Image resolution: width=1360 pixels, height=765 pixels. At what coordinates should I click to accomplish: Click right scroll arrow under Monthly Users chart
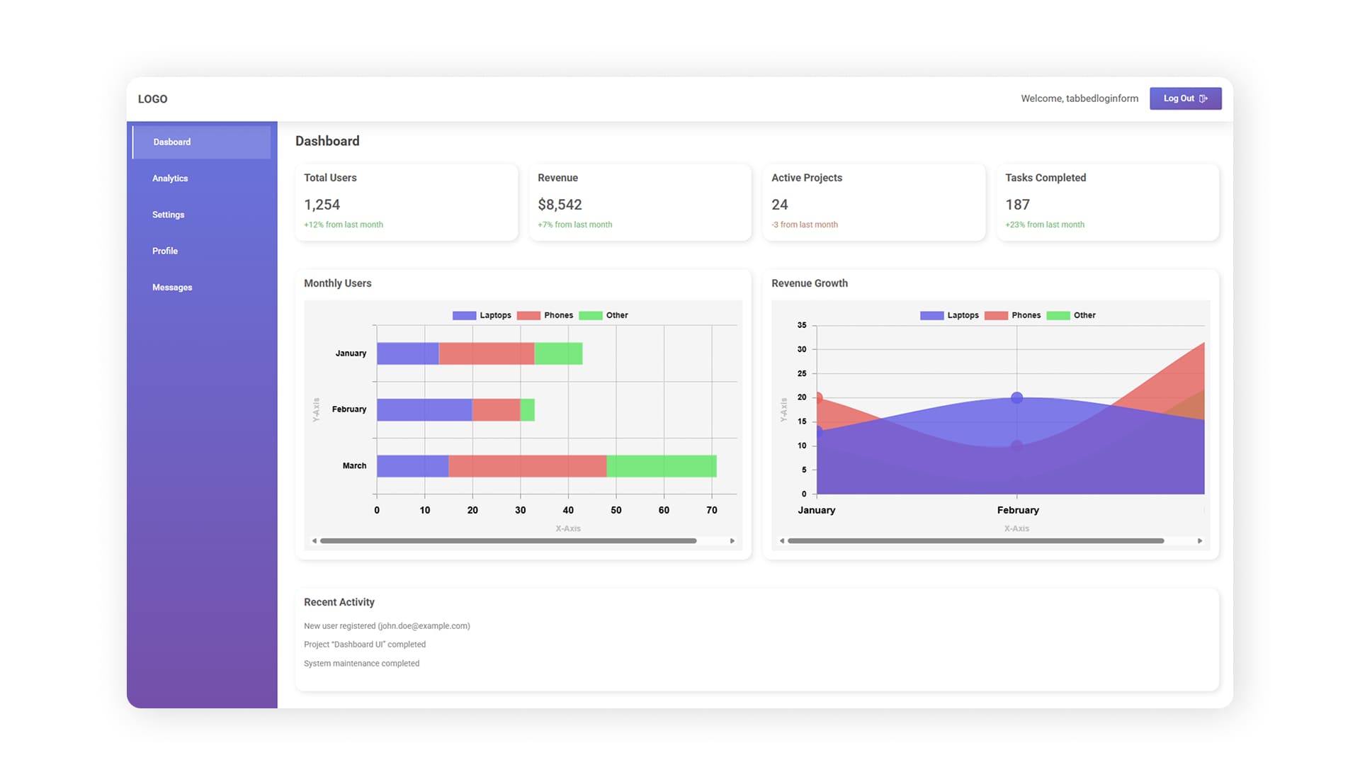coord(732,541)
